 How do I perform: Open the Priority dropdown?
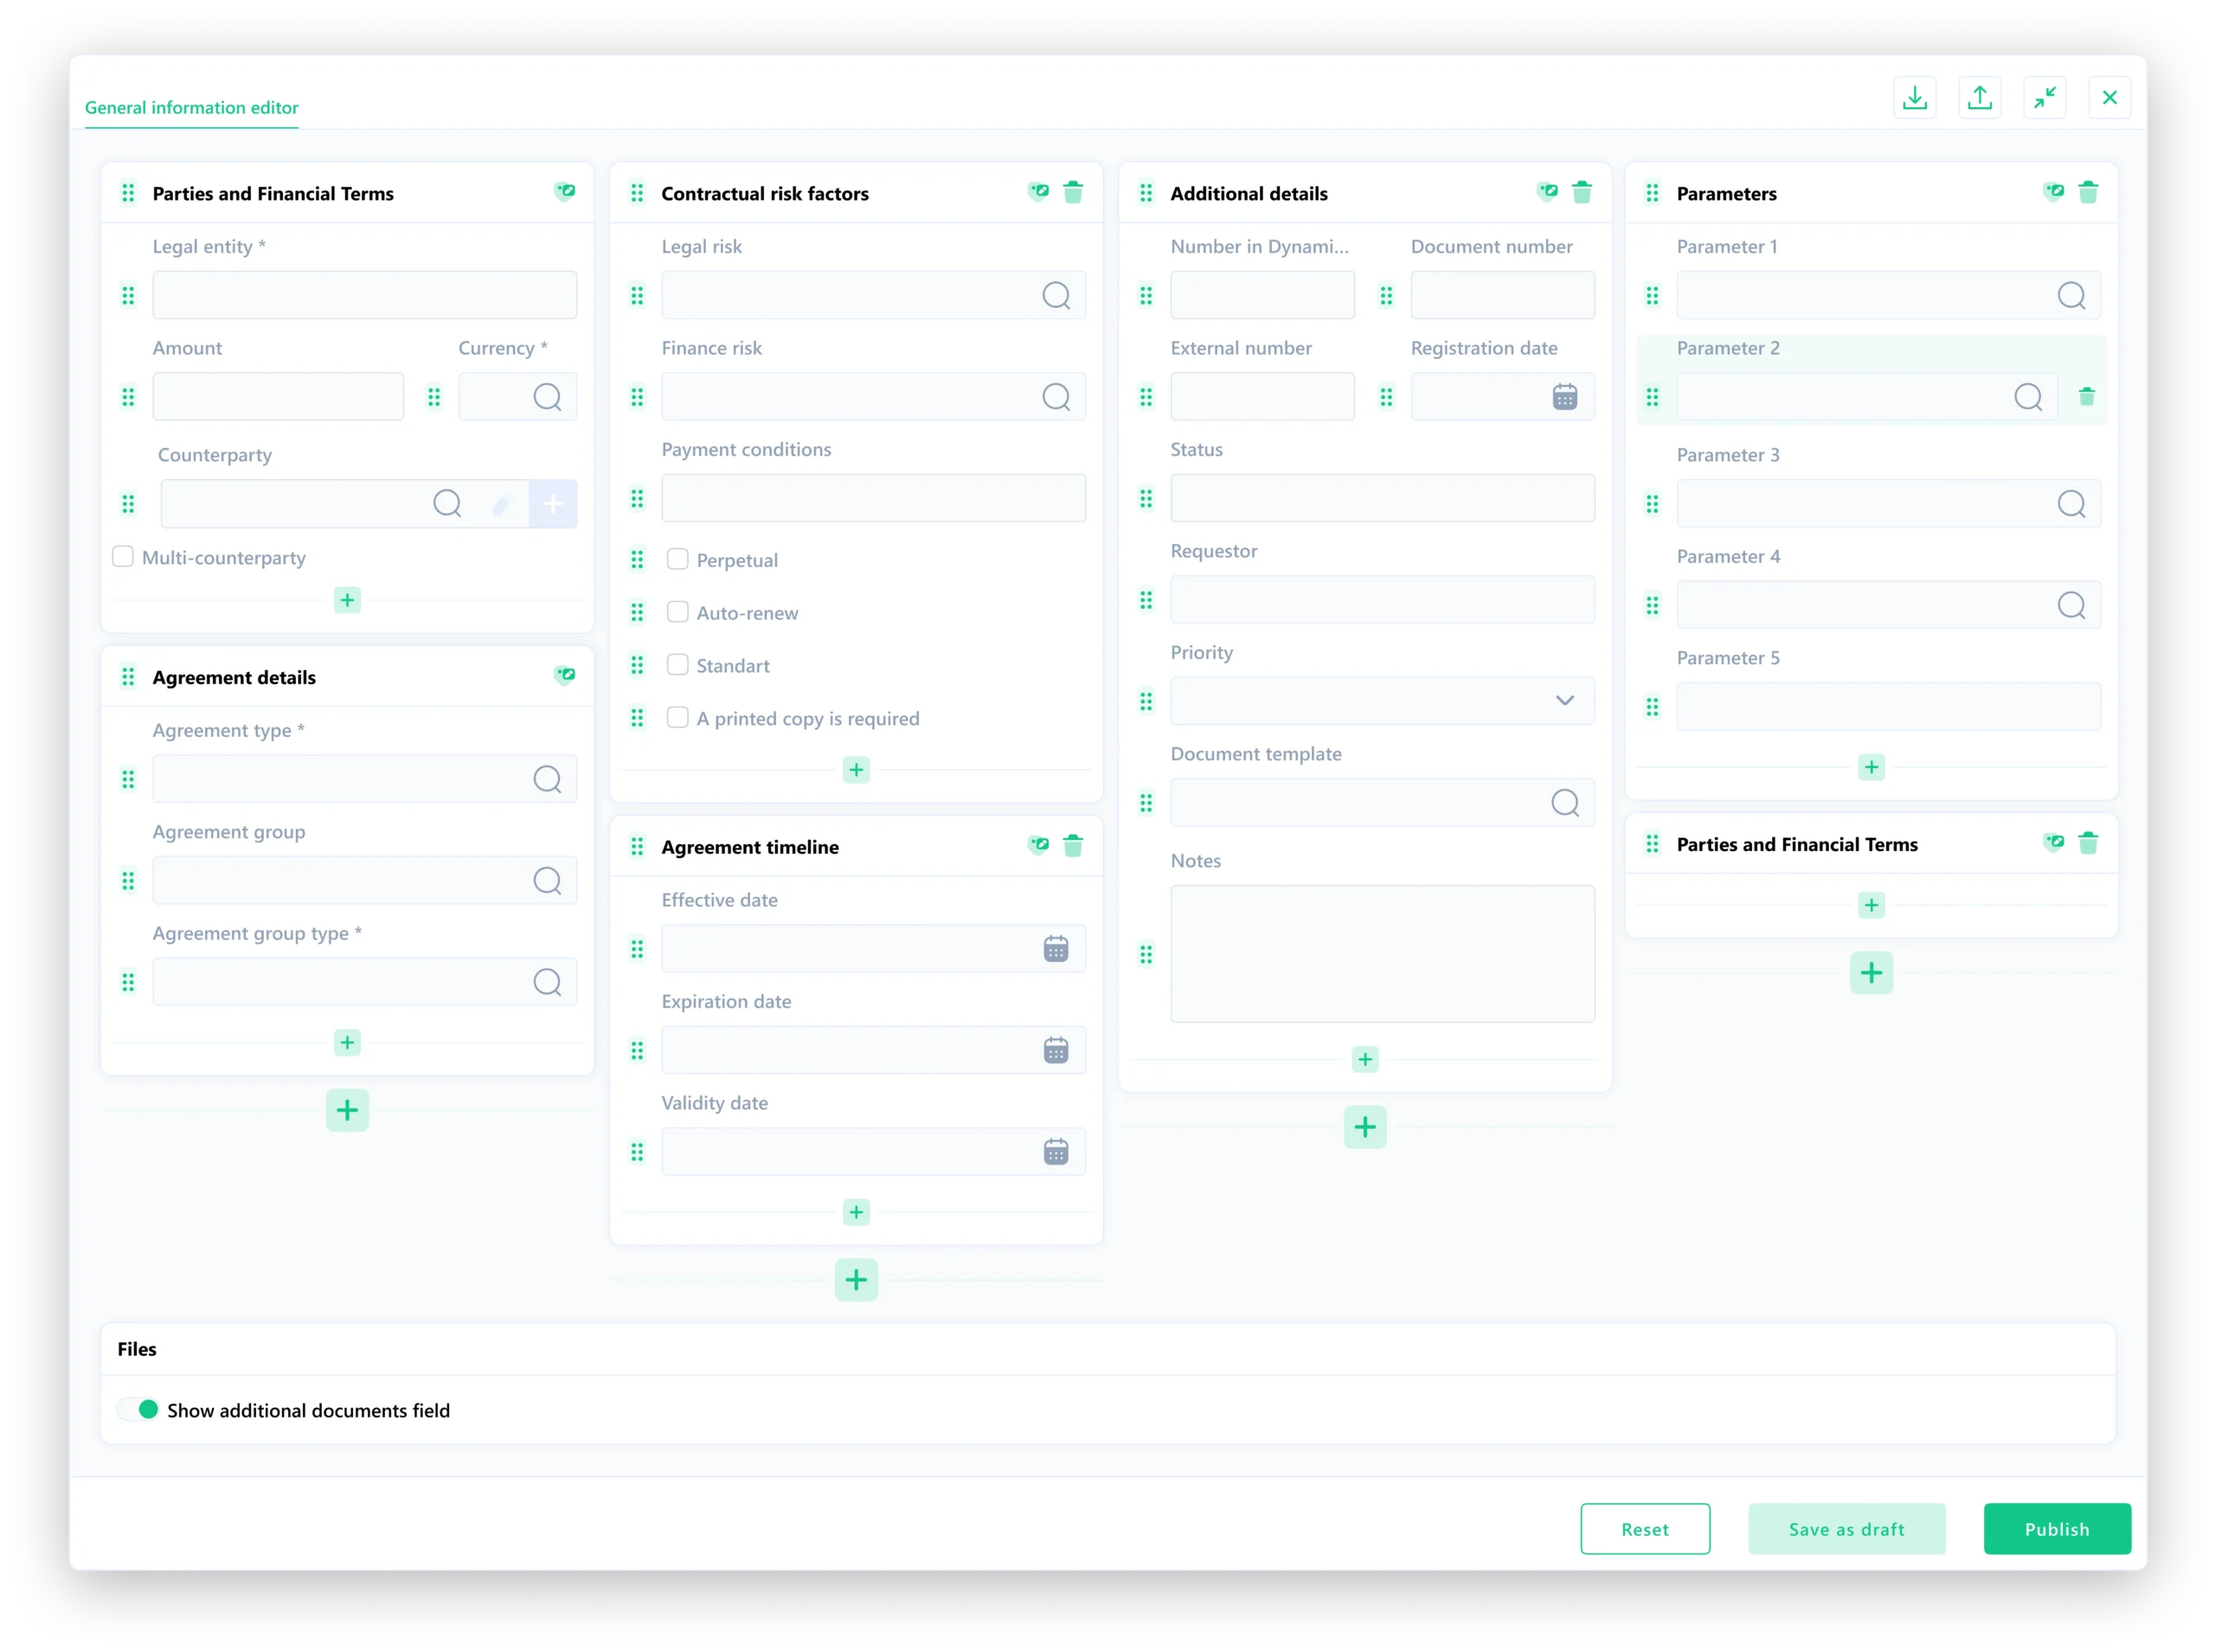click(1564, 701)
